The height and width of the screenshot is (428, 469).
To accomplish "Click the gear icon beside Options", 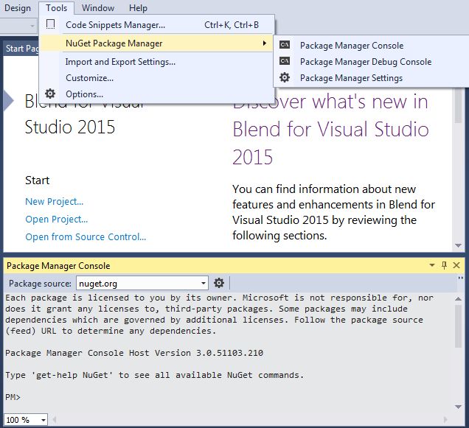I will tap(50, 94).
